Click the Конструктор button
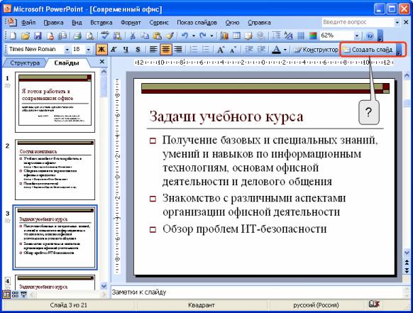Screen dimensions: 413x313 (316, 50)
